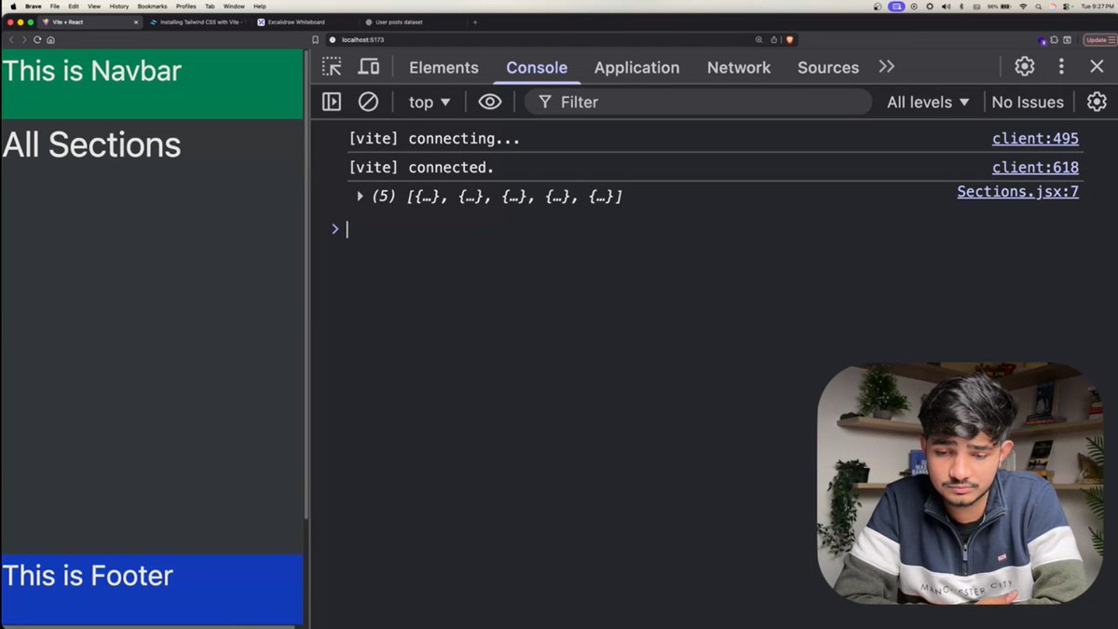Open the DevTools three-dot customize menu
The height and width of the screenshot is (629, 1118).
click(x=1061, y=66)
